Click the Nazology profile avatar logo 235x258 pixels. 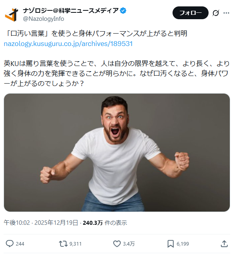(12, 14)
